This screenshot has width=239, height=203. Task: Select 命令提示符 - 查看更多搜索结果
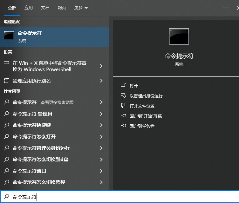point(55,102)
